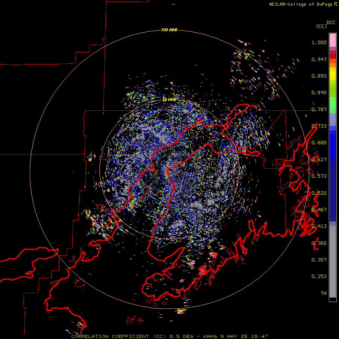
Task: Select the 0.360 scale value
Action: point(319,243)
